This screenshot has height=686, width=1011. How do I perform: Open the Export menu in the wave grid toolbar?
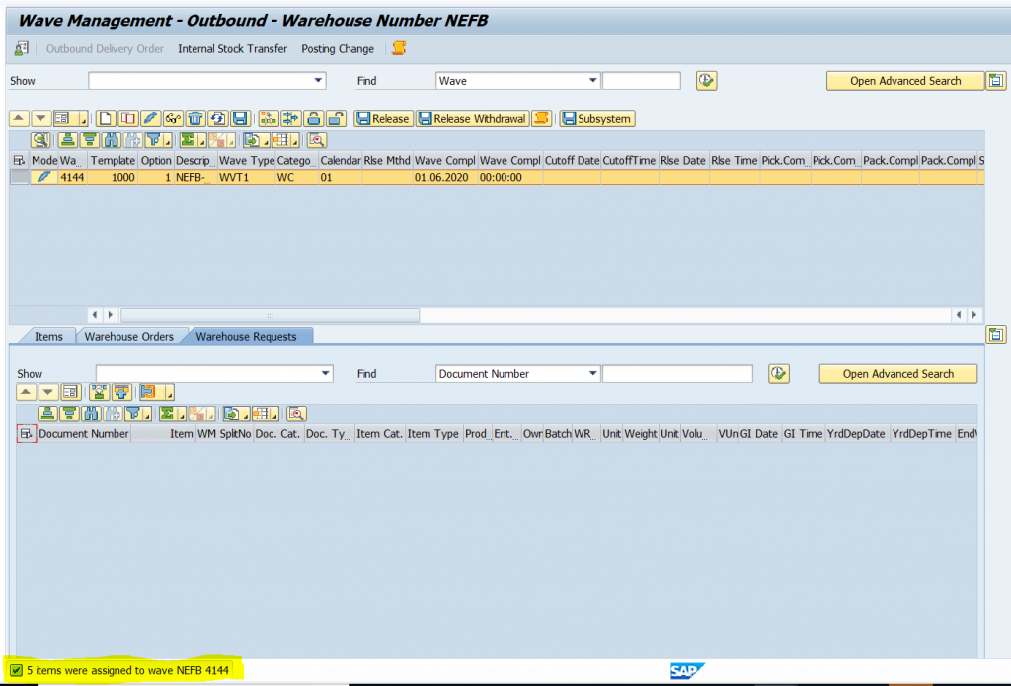coord(256,140)
